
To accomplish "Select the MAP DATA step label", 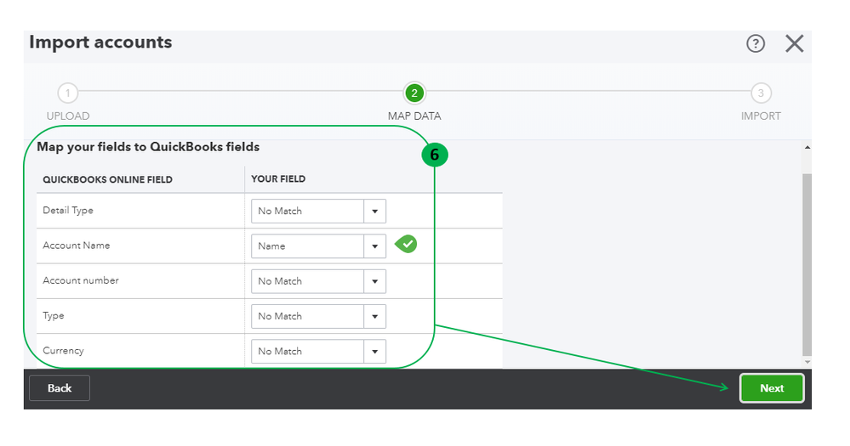I will [x=414, y=116].
